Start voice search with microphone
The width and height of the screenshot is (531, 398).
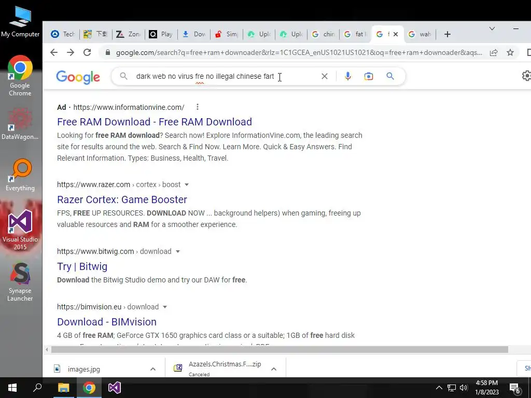(x=348, y=76)
